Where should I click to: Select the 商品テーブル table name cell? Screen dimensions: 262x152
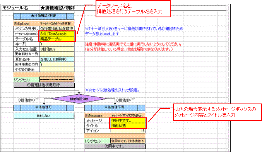click(x=57, y=39)
